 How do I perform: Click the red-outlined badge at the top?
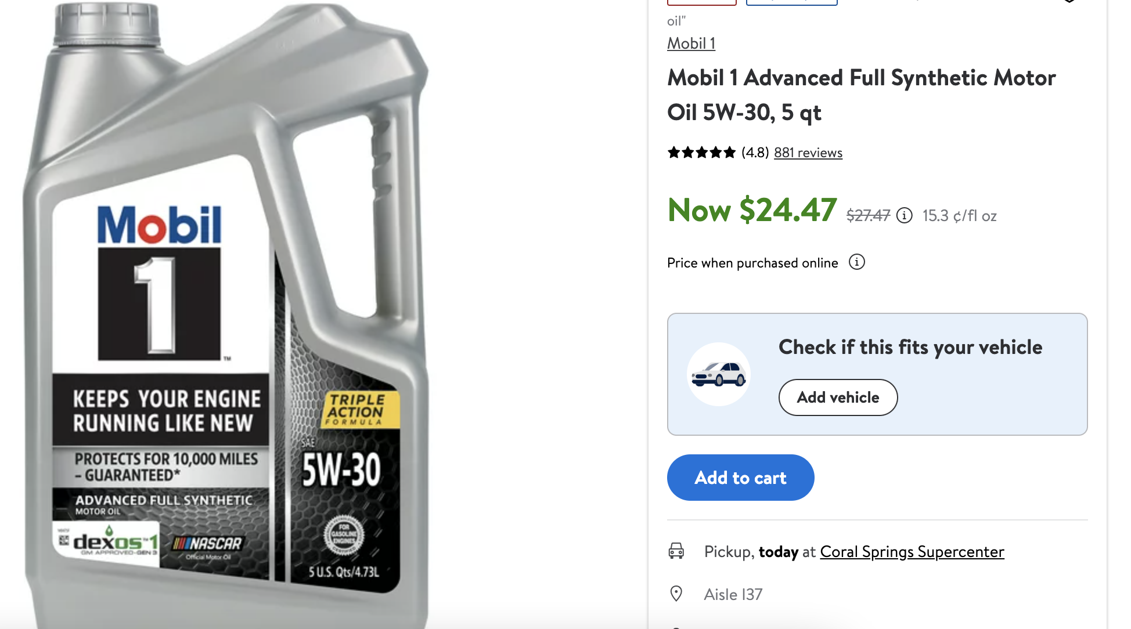coord(701,2)
